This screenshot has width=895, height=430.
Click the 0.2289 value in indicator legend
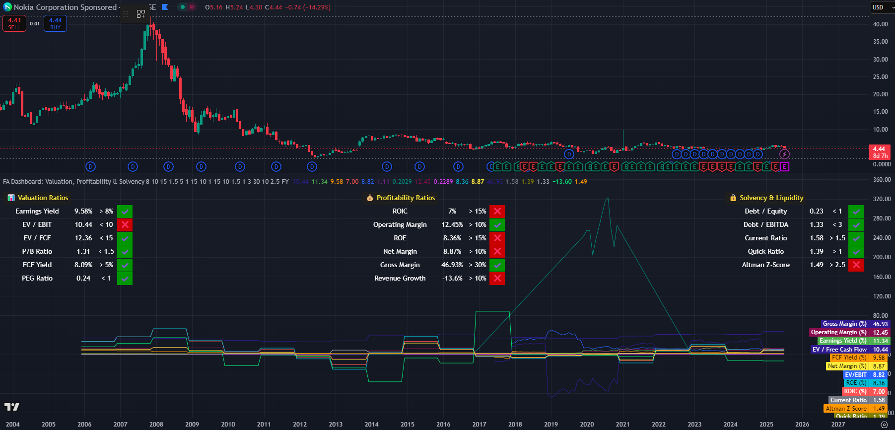443,181
